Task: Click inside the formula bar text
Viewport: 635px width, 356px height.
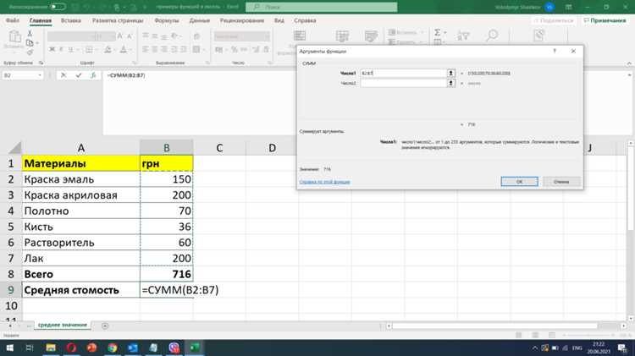Action: point(126,75)
